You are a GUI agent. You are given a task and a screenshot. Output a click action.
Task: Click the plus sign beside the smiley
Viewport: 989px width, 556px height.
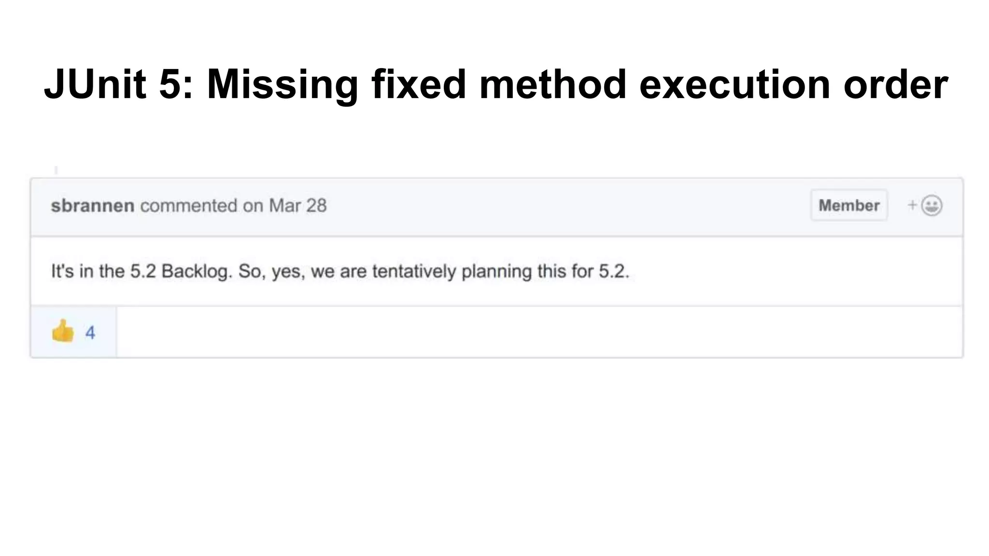point(912,205)
